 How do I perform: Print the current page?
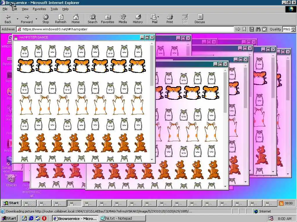(170, 19)
